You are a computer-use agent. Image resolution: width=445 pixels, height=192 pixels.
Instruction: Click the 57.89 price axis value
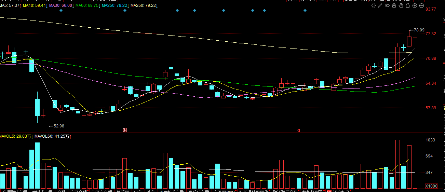coord(431,108)
